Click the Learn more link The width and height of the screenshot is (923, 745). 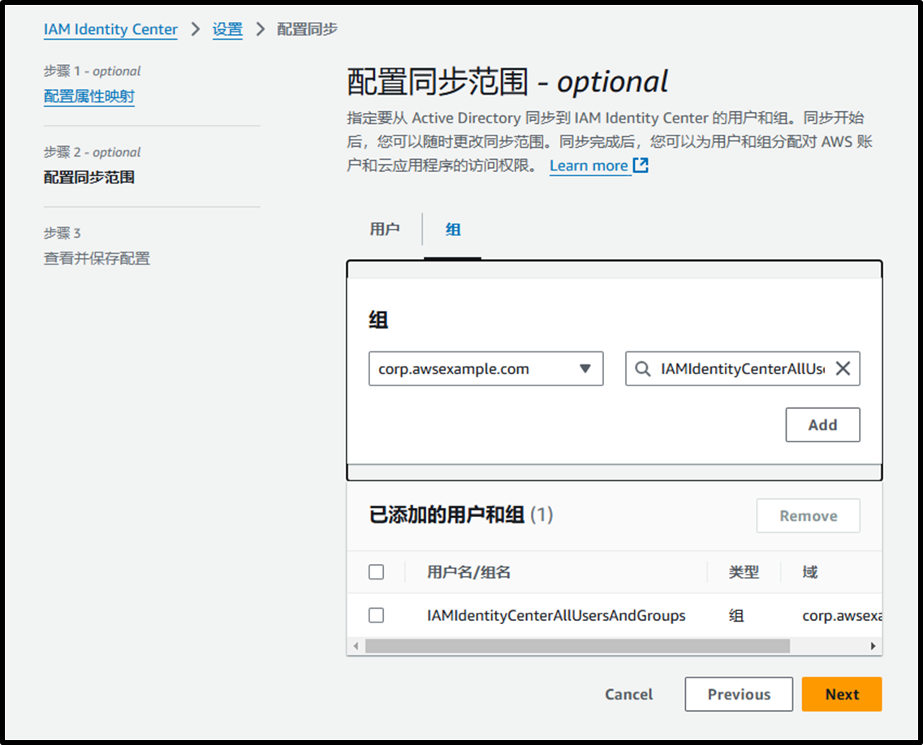[x=589, y=166]
